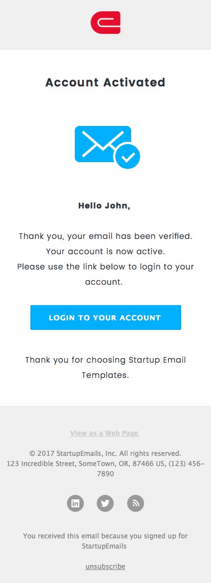Viewport: 211px width, 583px height.
Task: Open the LinkedIn social icon
Action: click(x=75, y=503)
